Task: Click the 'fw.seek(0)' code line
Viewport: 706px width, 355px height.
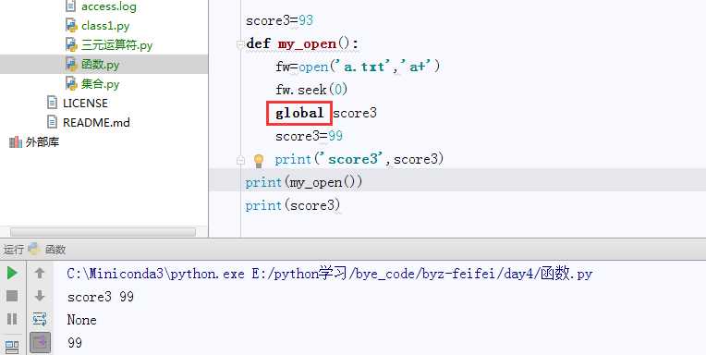Action: tap(311, 90)
